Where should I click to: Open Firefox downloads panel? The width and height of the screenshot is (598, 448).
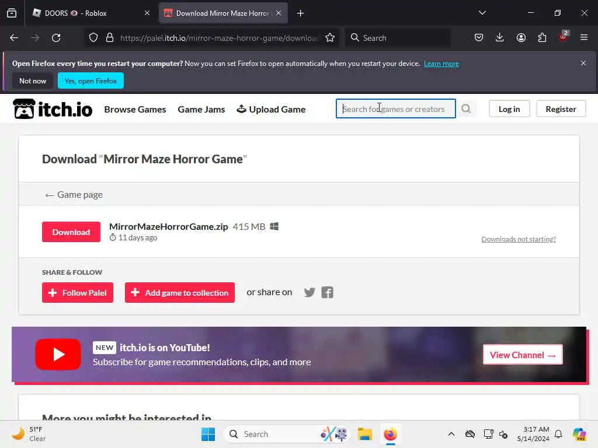pos(500,37)
